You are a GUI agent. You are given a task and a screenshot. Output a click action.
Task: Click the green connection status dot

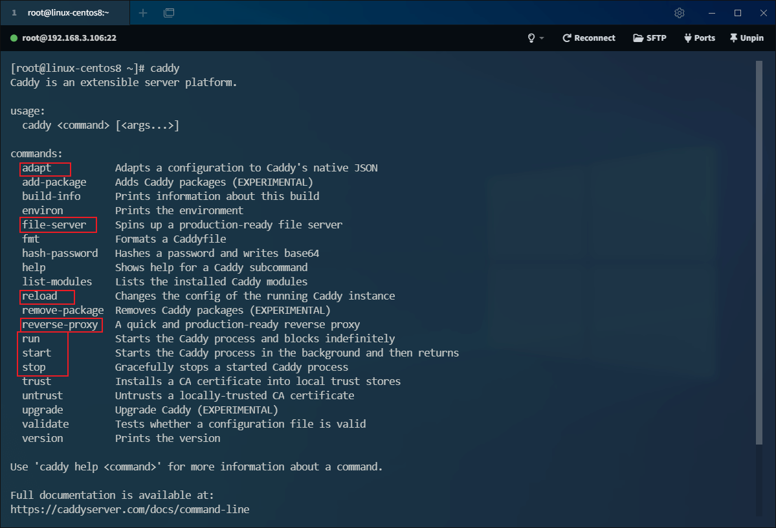(x=14, y=38)
